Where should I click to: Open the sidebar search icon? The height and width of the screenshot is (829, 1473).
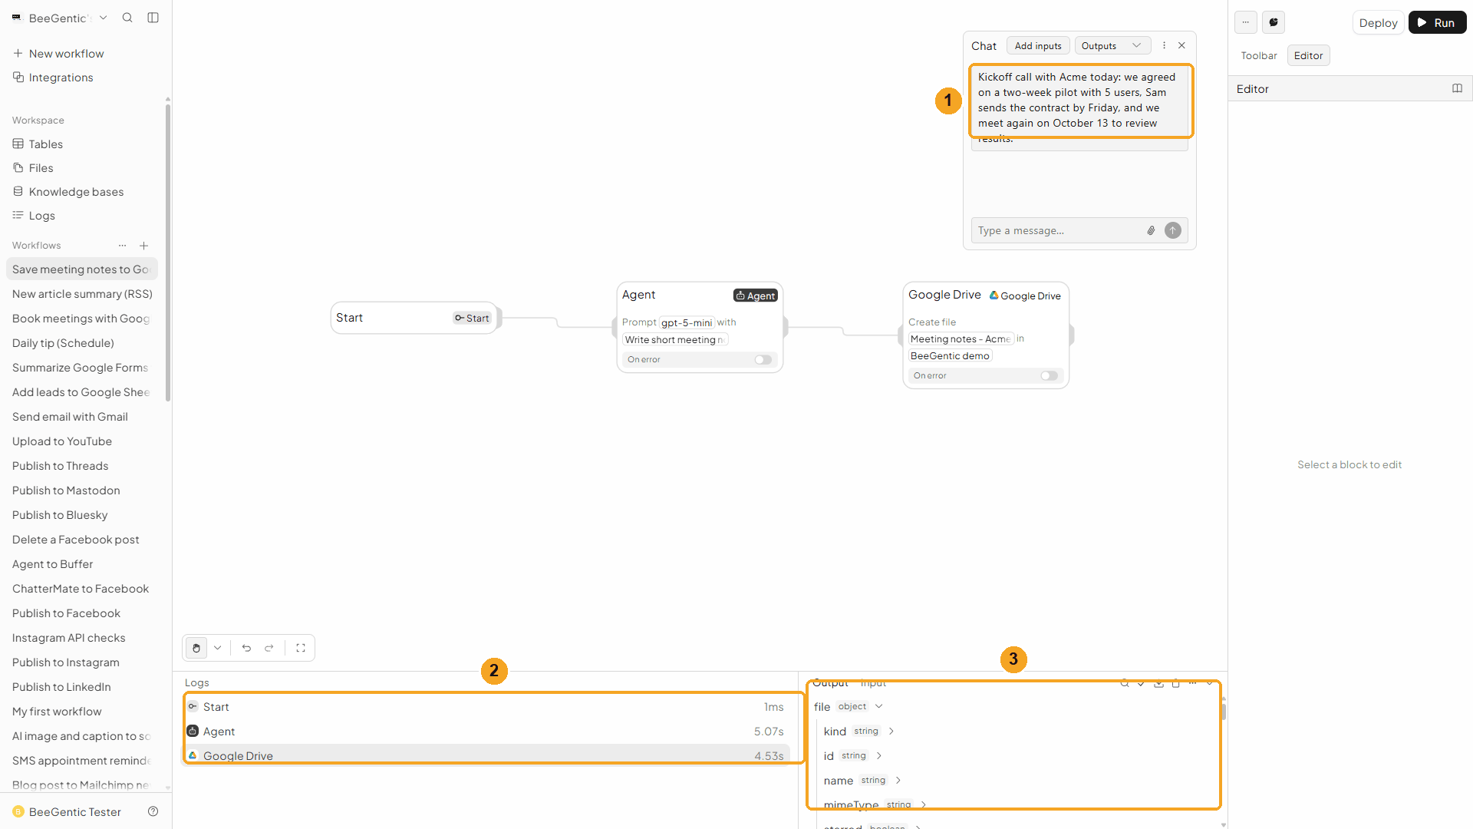click(x=127, y=18)
